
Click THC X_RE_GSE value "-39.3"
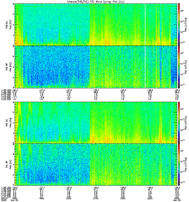(177, 188)
